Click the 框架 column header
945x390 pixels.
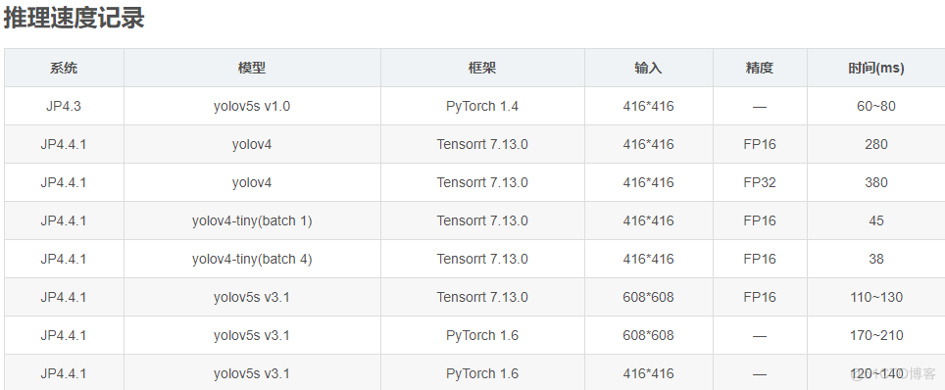coord(482,68)
